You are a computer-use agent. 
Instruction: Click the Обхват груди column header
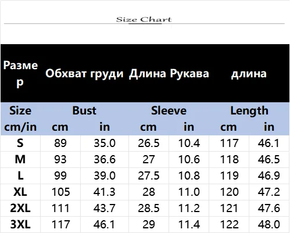pos(84,74)
